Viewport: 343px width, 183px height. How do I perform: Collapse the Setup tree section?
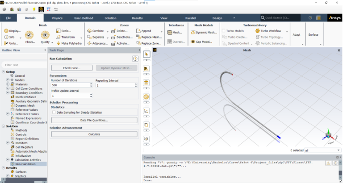point(4,72)
